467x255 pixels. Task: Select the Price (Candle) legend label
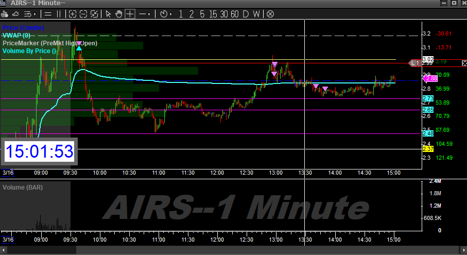pyautogui.click(x=23, y=28)
